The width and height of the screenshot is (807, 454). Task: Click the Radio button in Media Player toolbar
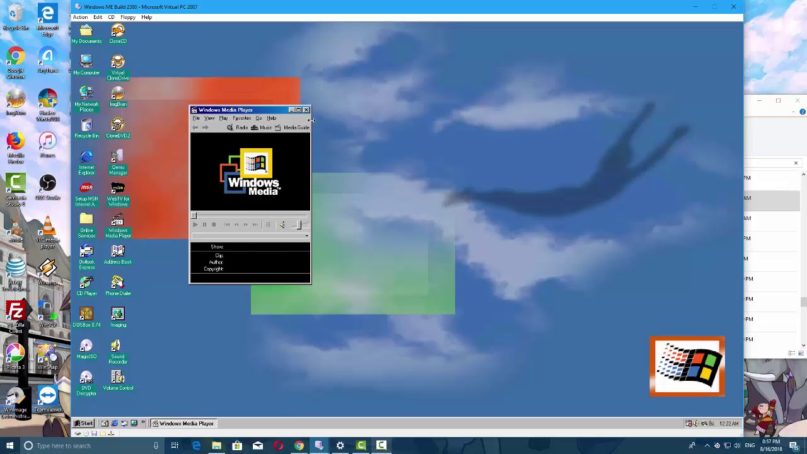point(238,127)
